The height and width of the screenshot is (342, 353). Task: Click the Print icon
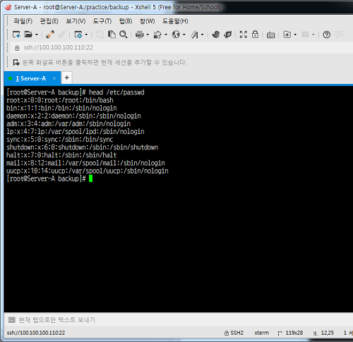click(x=139, y=35)
